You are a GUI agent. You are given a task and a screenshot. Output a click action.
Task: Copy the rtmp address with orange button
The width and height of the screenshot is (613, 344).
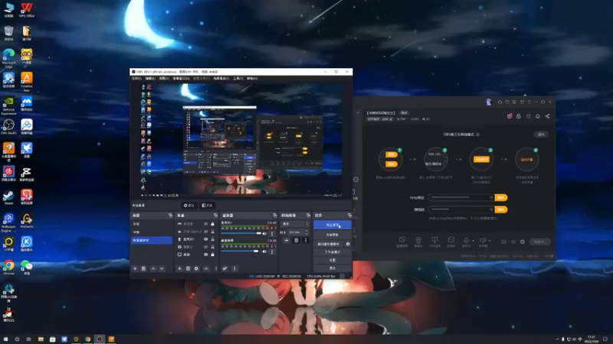501,198
